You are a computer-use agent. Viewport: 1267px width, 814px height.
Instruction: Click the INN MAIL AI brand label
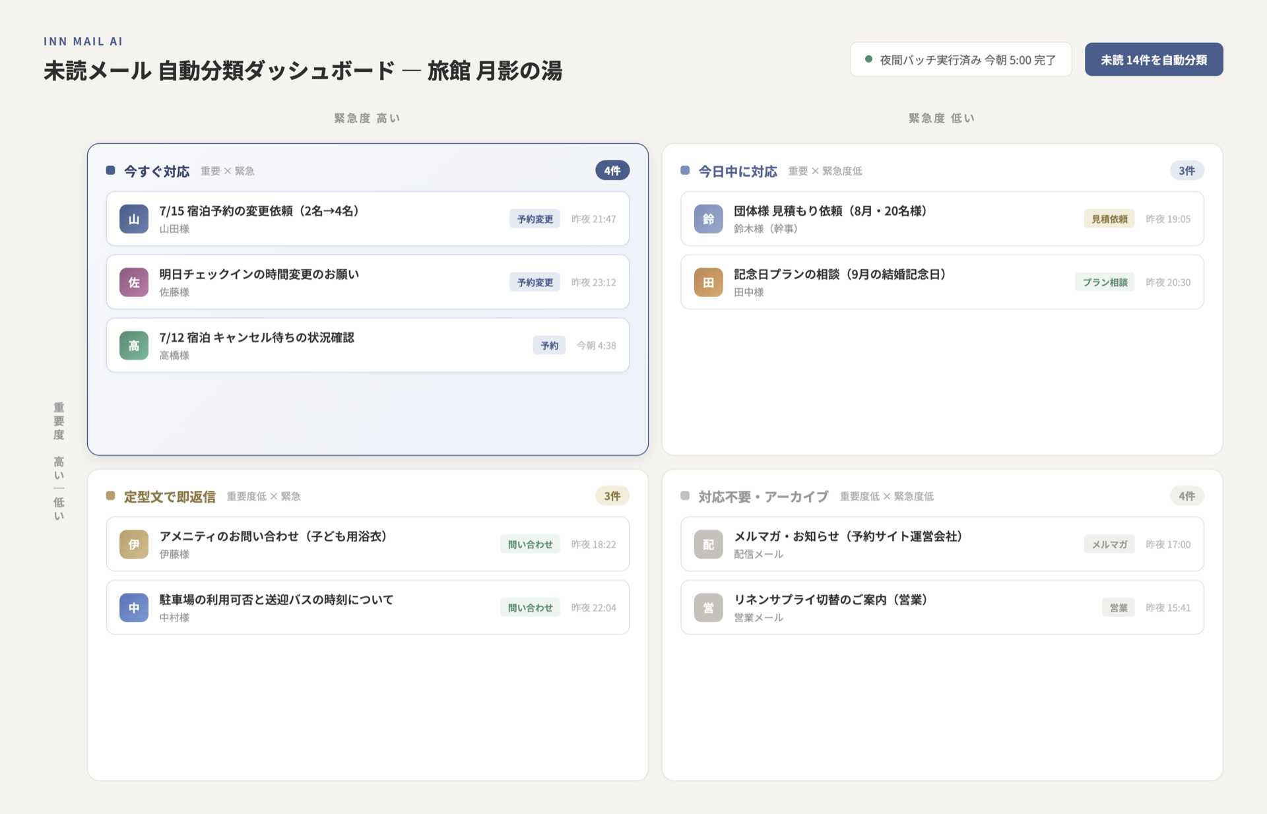click(83, 41)
